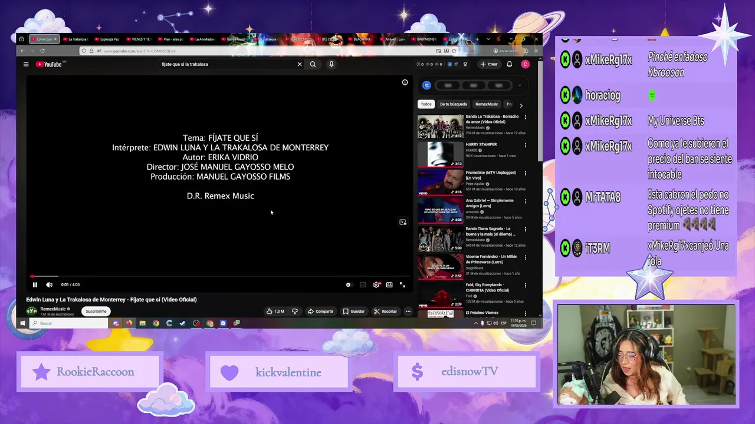Open the YouTube hamburger guide menu
The width and height of the screenshot is (755, 424).
click(x=26, y=64)
